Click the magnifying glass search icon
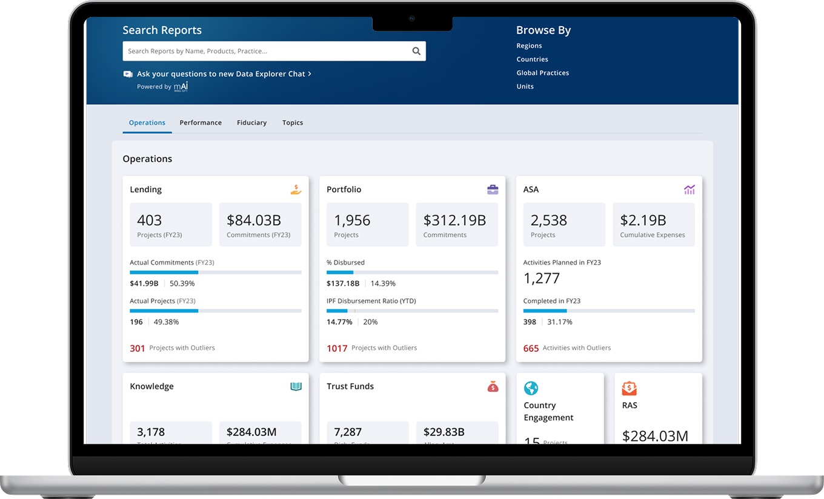Image resolution: width=824 pixels, height=499 pixels. [416, 51]
